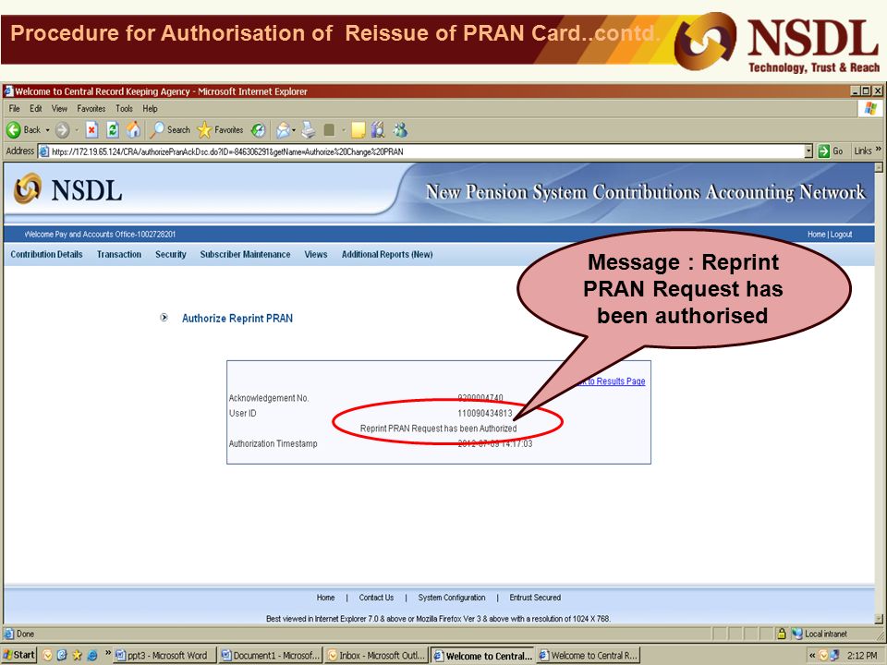Open dropdown arrow next to Mail icon

click(x=294, y=130)
